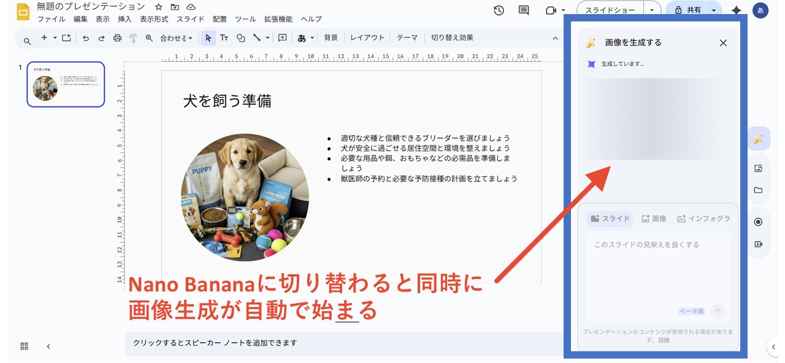
Task: Open the Gemini sparkle icon in right sidebar
Action: click(759, 138)
